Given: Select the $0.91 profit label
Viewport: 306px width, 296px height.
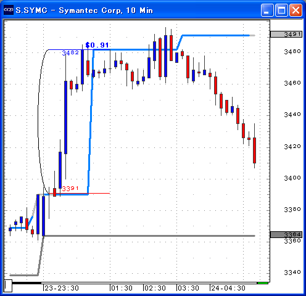Looking at the screenshot, I should click(x=97, y=45).
